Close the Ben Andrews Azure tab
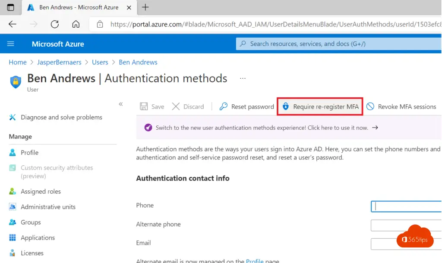The width and height of the screenshot is (442, 263). (x=129, y=8)
